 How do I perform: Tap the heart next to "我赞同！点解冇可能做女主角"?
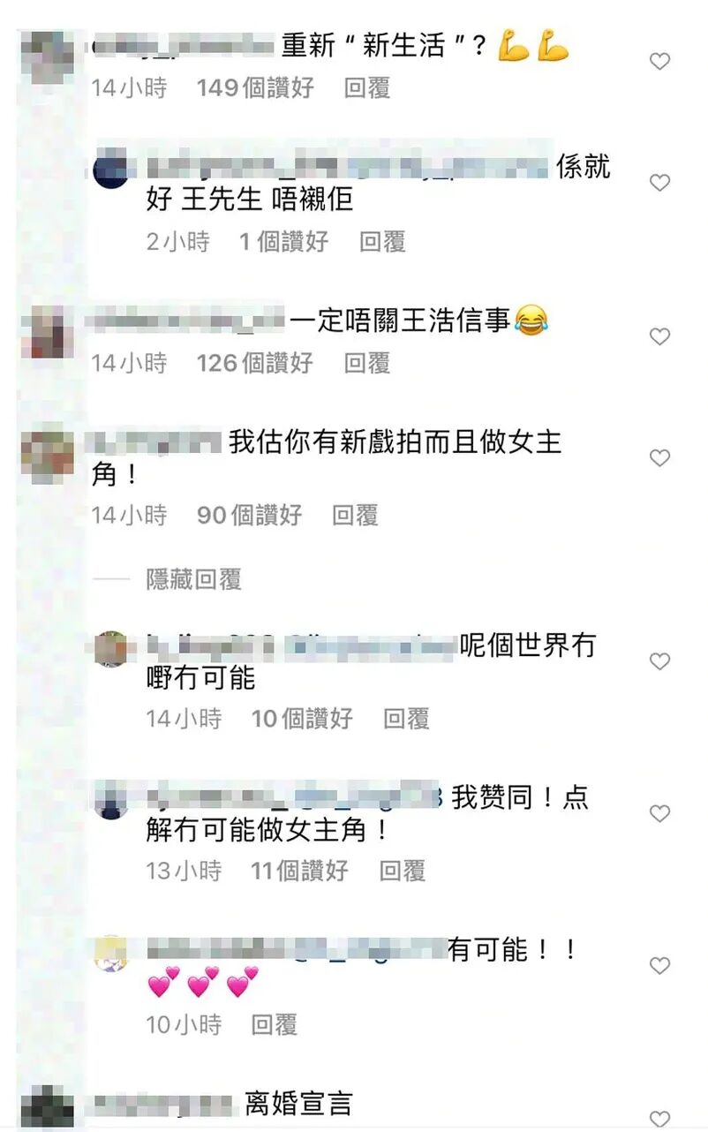[659, 813]
